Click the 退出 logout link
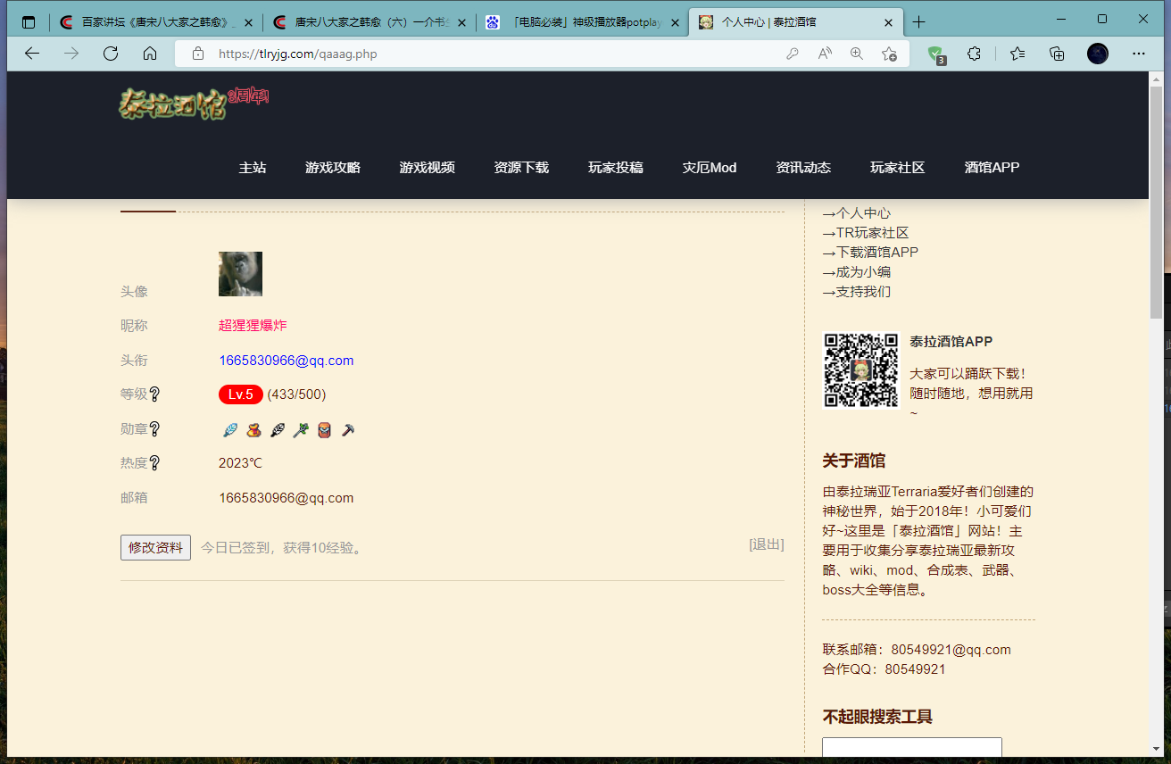Image resolution: width=1171 pixels, height=764 pixels. click(x=767, y=544)
